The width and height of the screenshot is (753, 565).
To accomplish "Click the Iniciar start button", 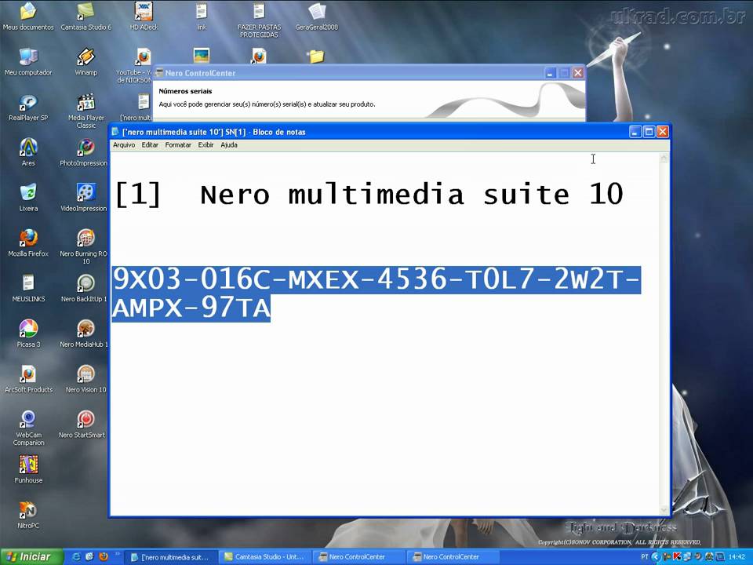I will click(27, 556).
